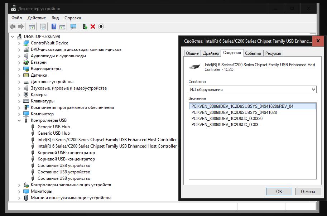Open the Действие menu
The width and height of the screenshot is (327, 216).
[37, 18]
